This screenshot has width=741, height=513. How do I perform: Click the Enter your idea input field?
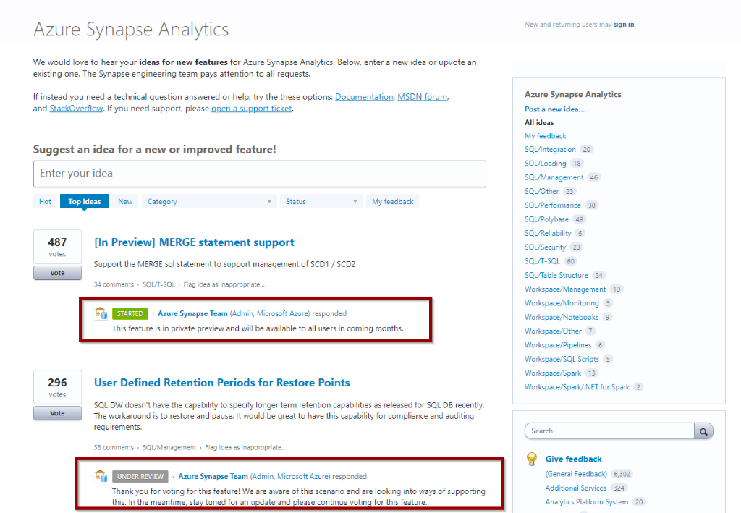[260, 174]
